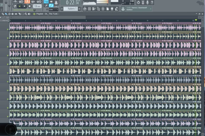Enable wait for input before playing
This screenshot has width=205, height=136.
(21, 2)
